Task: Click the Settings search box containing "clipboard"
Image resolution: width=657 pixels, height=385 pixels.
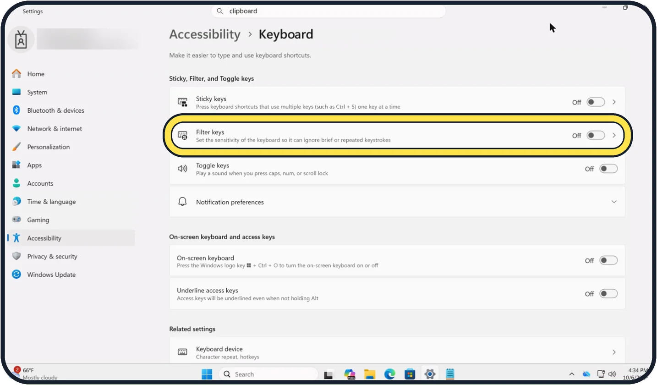Action: (x=328, y=11)
